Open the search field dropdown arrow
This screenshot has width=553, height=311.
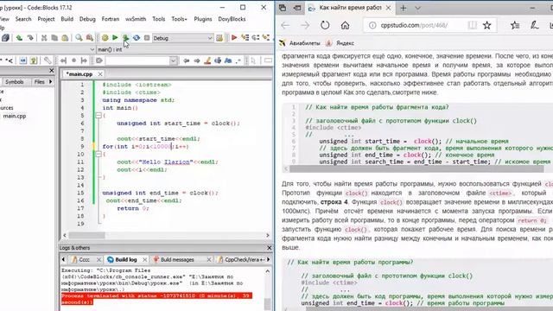tap(173, 60)
